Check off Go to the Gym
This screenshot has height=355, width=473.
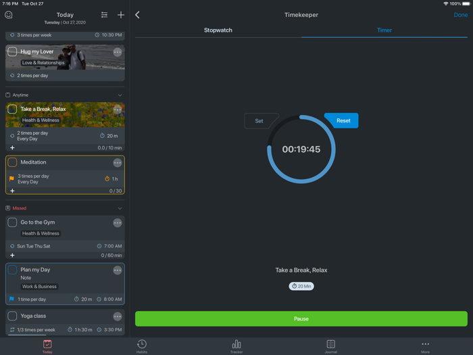12,222
